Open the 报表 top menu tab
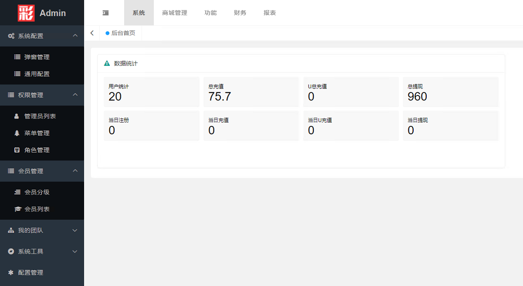The width and height of the screenshot is (523, 286). (x=270, y=13)
